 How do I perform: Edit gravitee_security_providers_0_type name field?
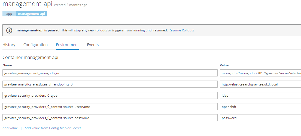pos(110,95)
